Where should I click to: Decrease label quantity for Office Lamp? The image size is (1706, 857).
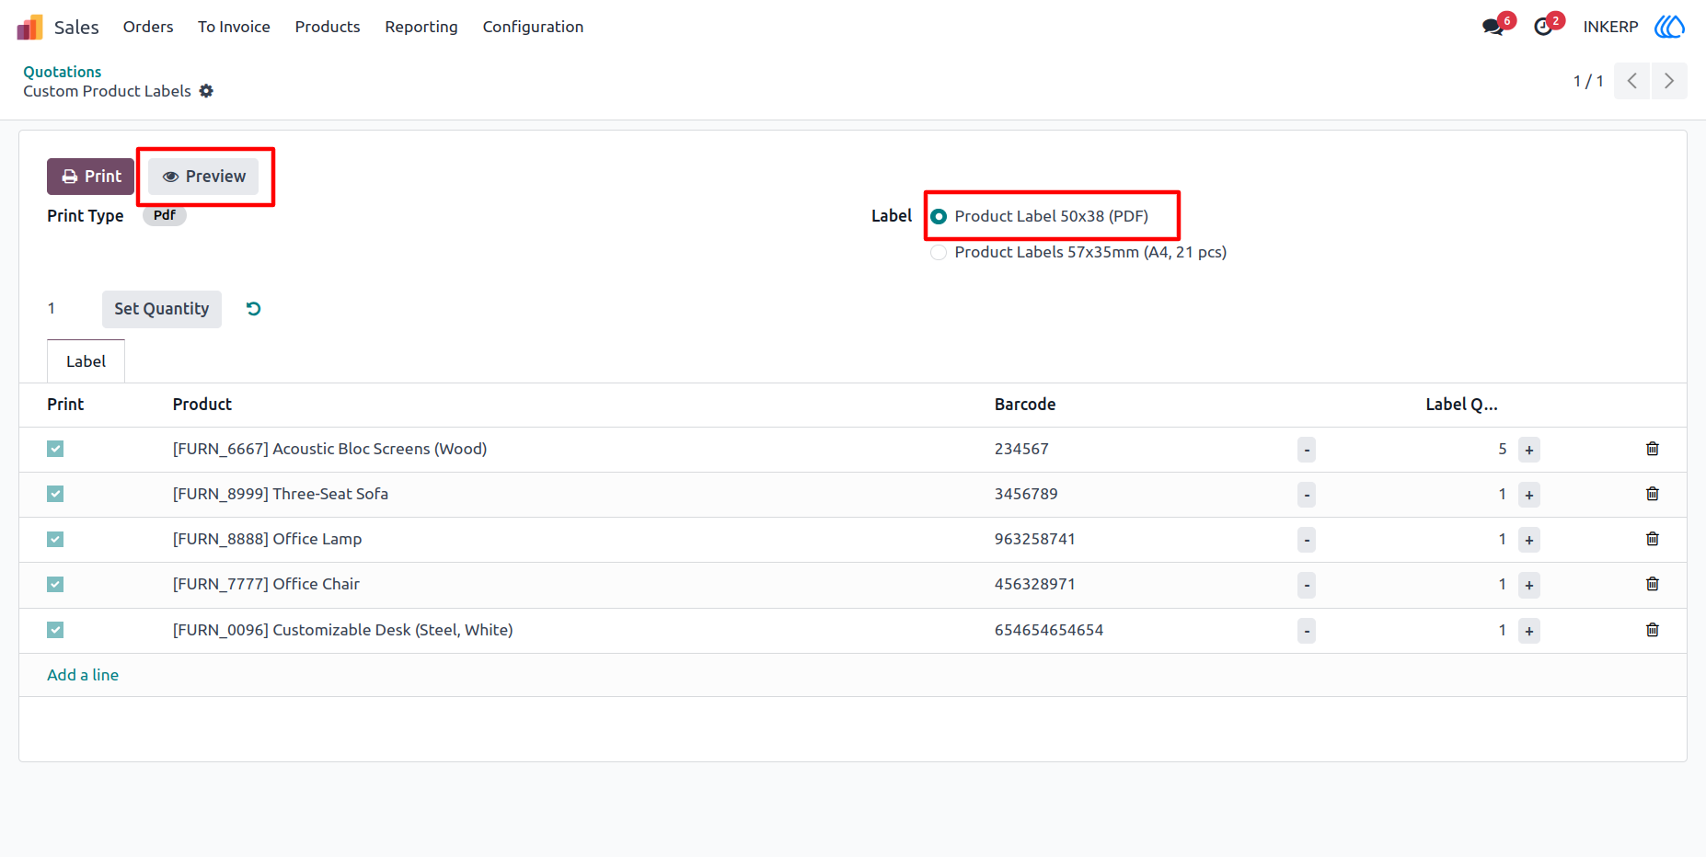1307,540
